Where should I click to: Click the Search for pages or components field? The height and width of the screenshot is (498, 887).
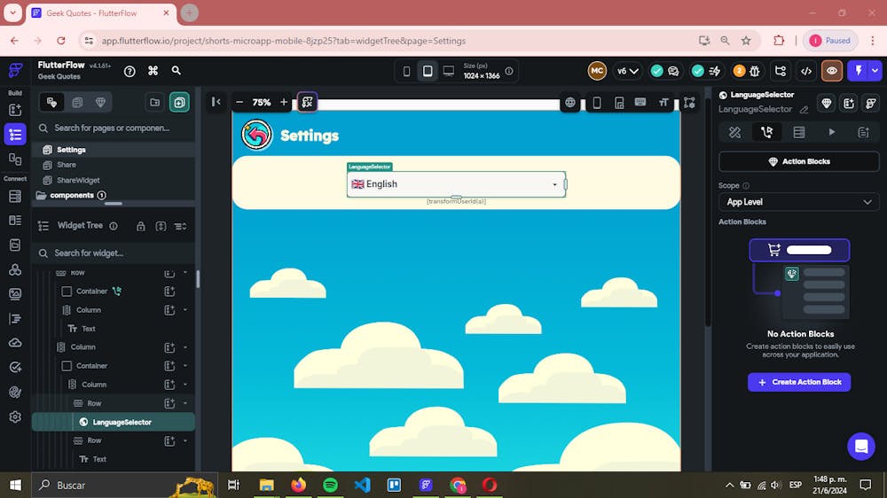tap(114, 128)
